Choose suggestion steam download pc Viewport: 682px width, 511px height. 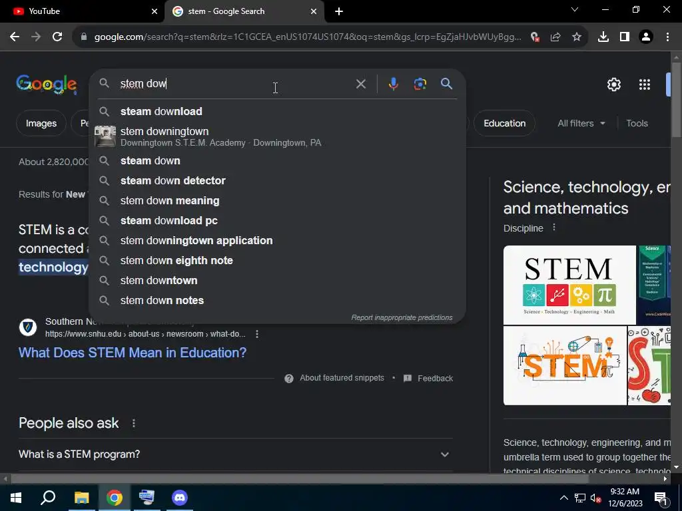(x=277, y=220)
